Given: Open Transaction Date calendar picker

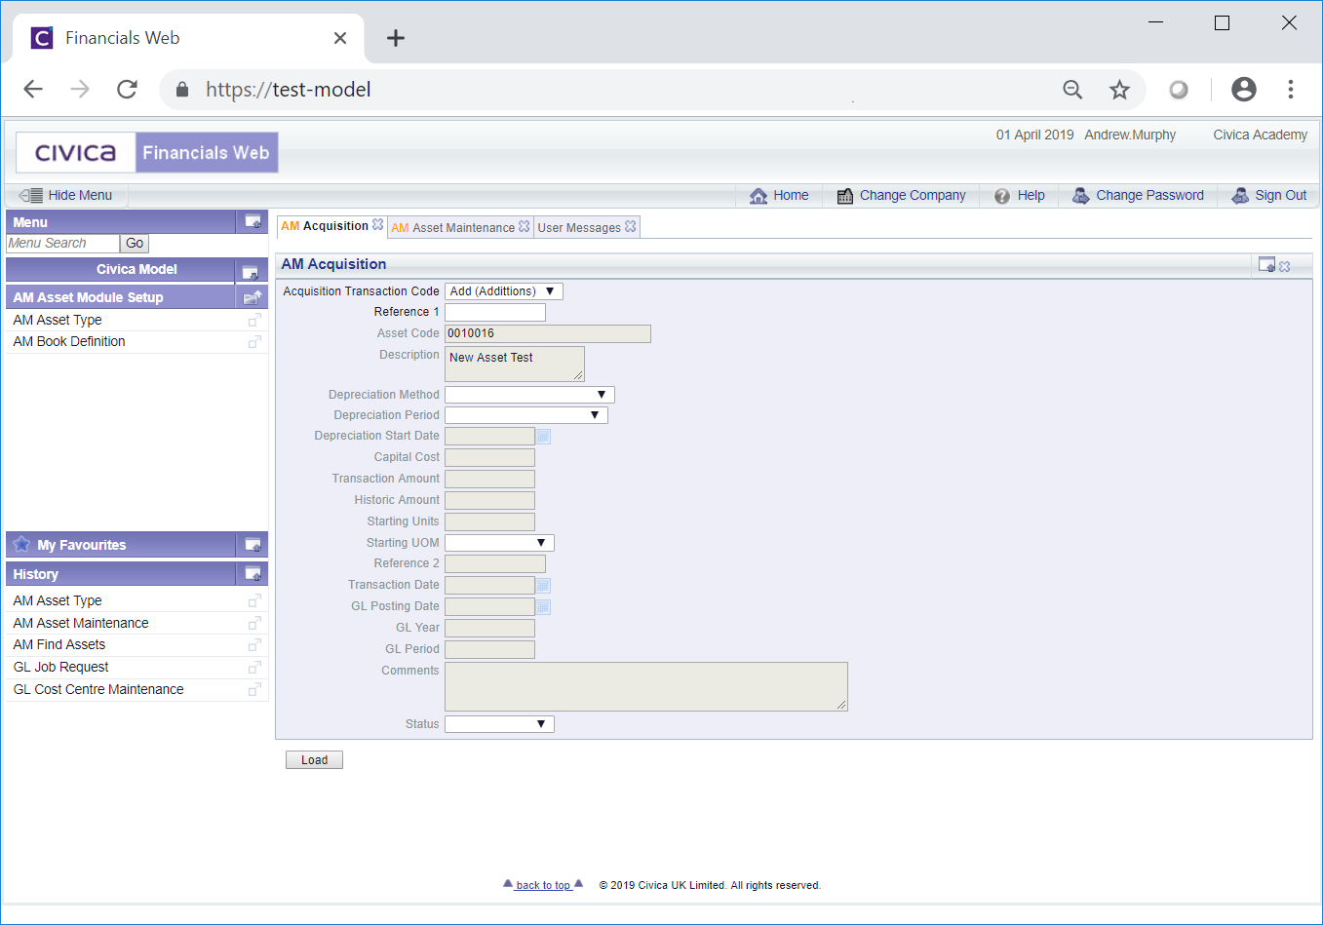Looking at the screenshot, I should point(544,586).
